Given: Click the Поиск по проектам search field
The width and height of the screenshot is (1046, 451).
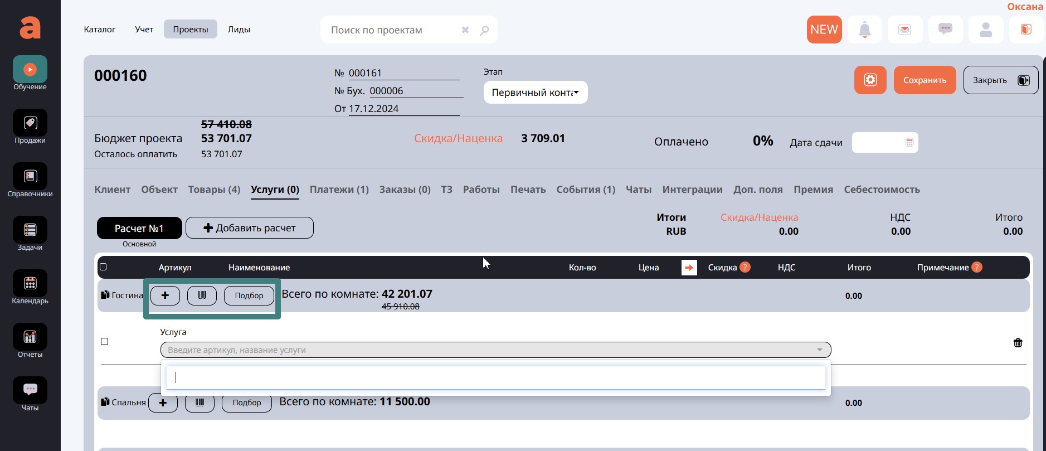Looking at the screenshot, I should pos(393,30).
